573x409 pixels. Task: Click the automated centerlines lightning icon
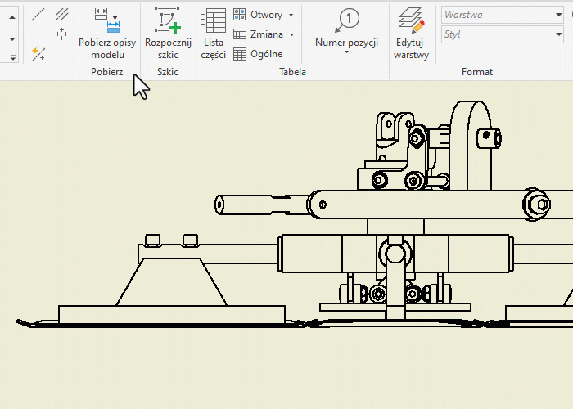click(38, 53)
